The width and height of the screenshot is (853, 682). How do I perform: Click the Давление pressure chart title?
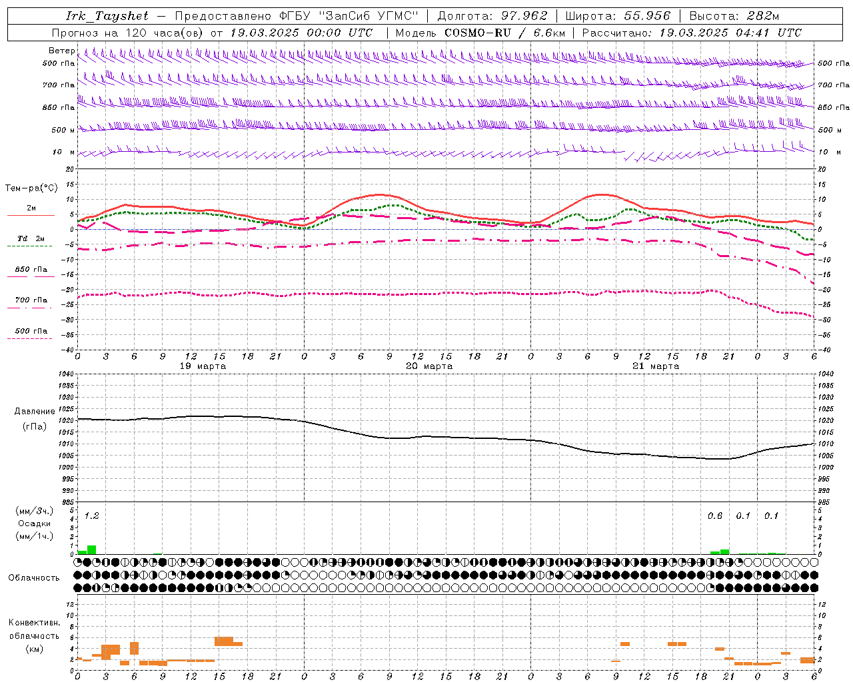coord(35,412)
